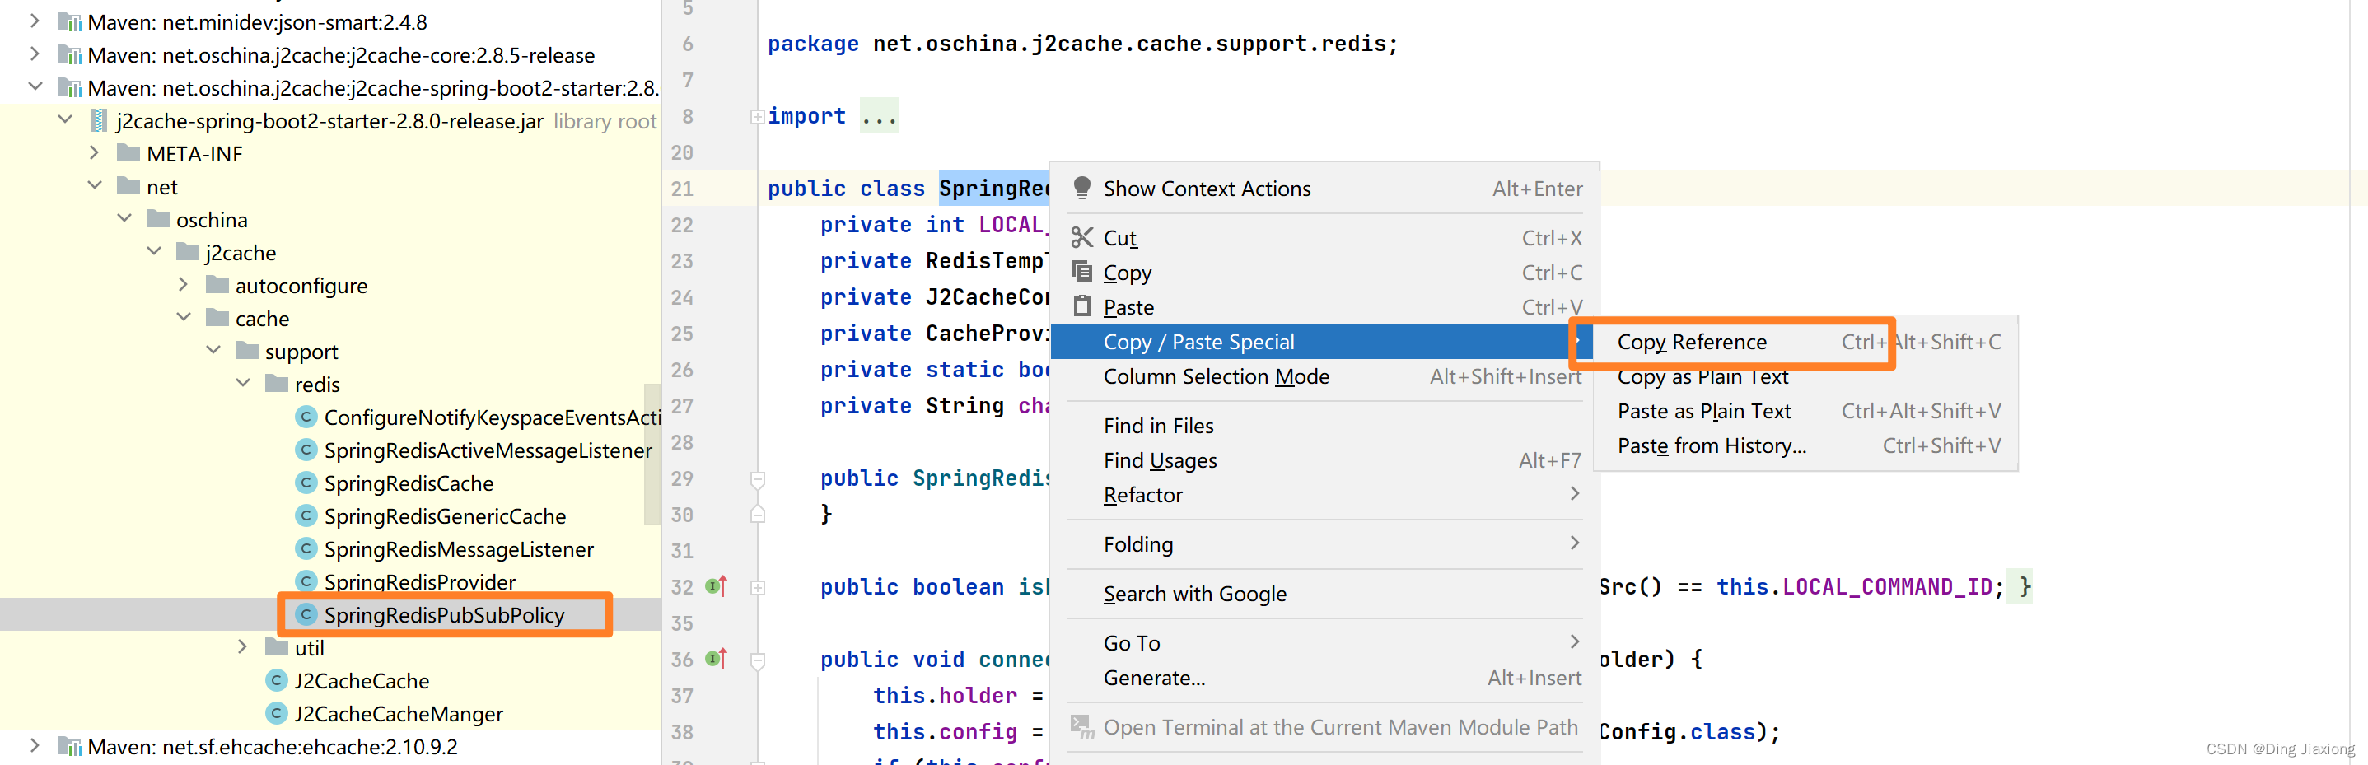Collapse the net folder
Image resolution: width=2368 pixels, height=765 pixels.
coord(95,186)
